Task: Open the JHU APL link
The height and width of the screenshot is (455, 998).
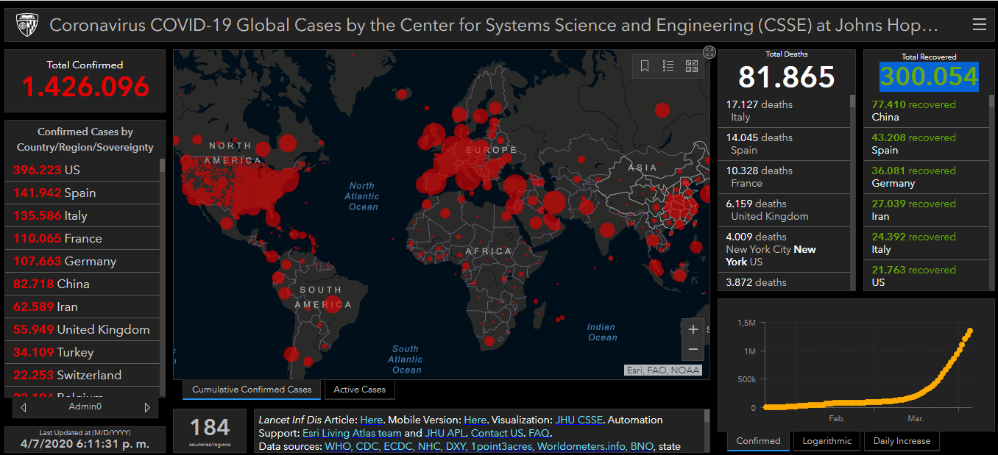Action: (x=445, y=433)
